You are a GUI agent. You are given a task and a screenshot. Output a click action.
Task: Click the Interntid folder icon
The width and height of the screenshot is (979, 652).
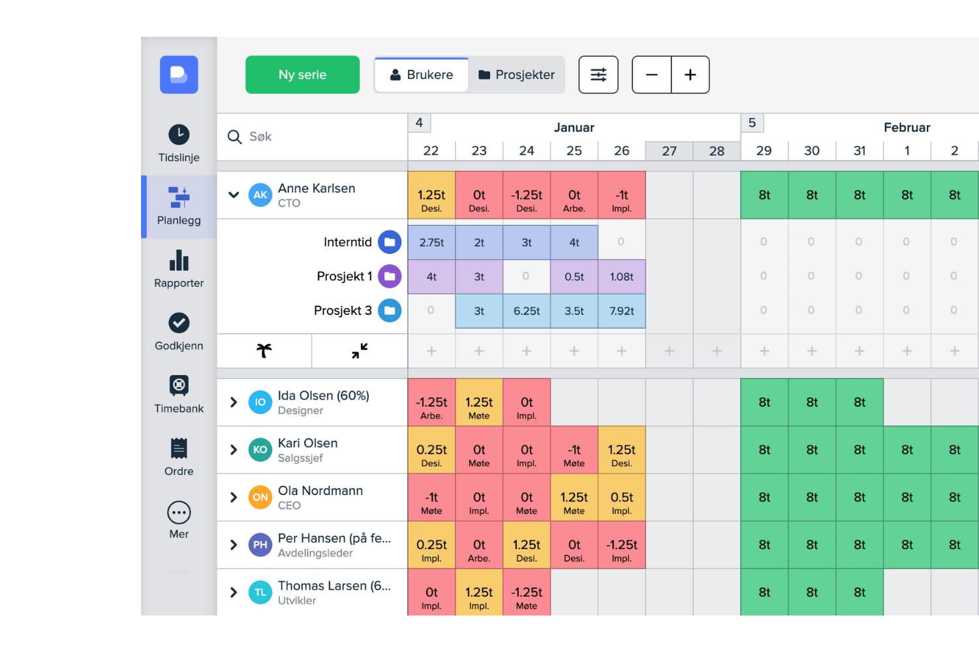pyautogui.click(x=390, y=242)
